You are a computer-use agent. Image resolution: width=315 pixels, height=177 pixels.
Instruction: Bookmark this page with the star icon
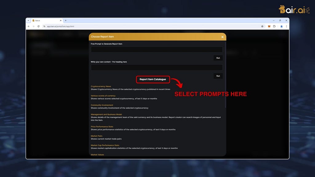coord(262,26)
